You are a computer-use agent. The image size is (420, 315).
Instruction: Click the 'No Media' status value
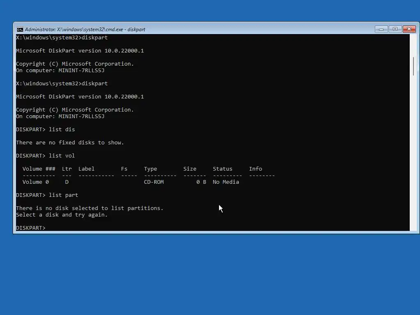(x=226, y=182)
